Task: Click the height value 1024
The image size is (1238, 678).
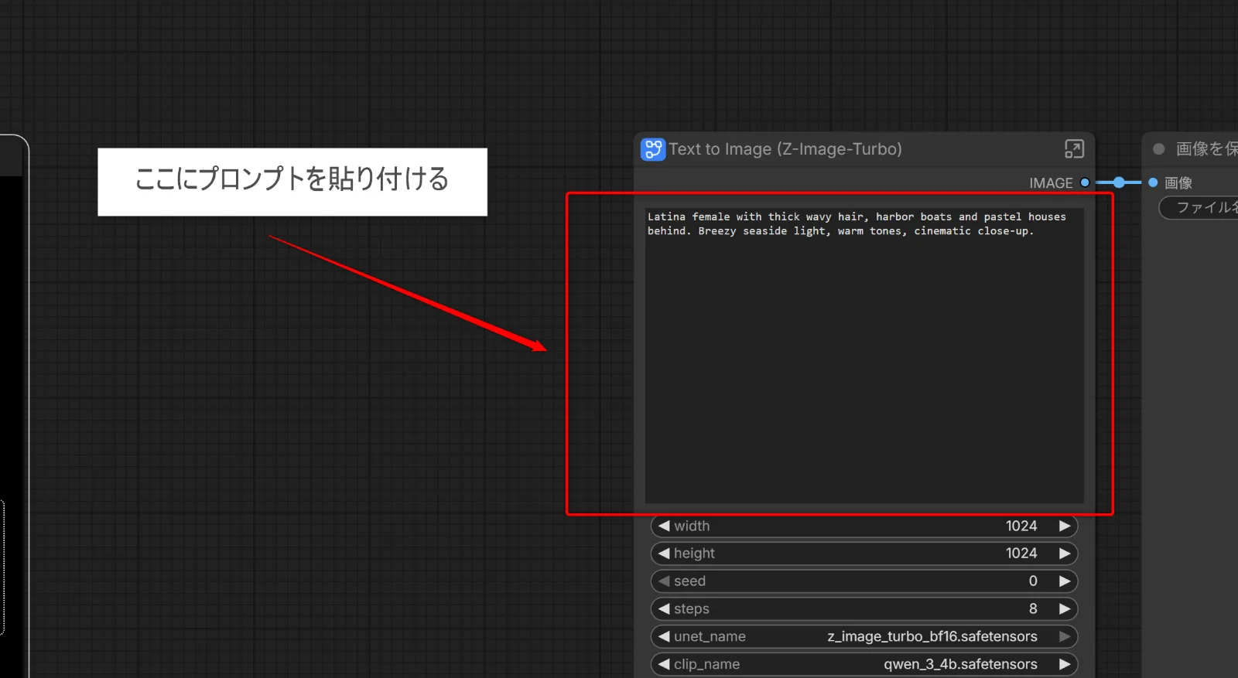Action: coord(1021,554)
